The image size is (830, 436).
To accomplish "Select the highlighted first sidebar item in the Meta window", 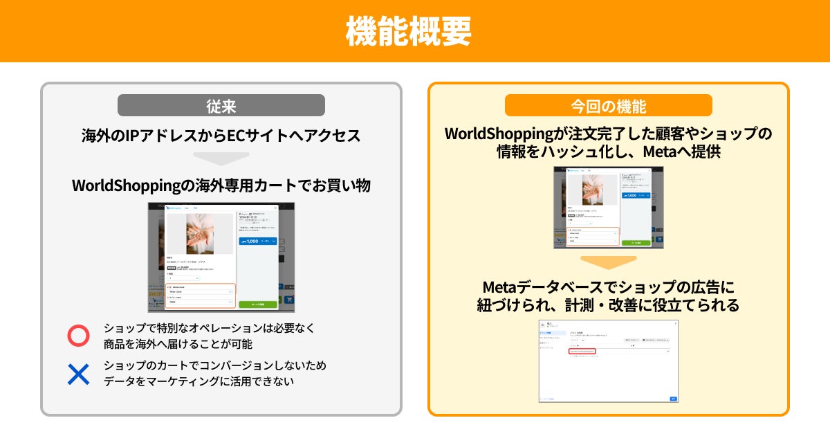I will 552,333.
